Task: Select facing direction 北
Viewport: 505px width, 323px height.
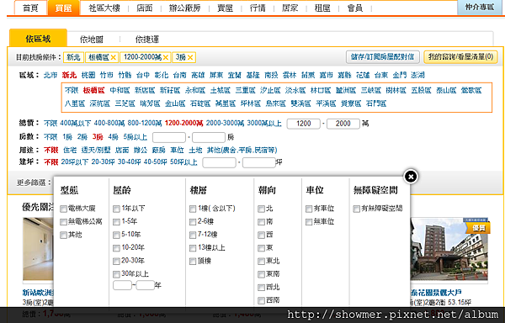Action: [x=261, y=209]
